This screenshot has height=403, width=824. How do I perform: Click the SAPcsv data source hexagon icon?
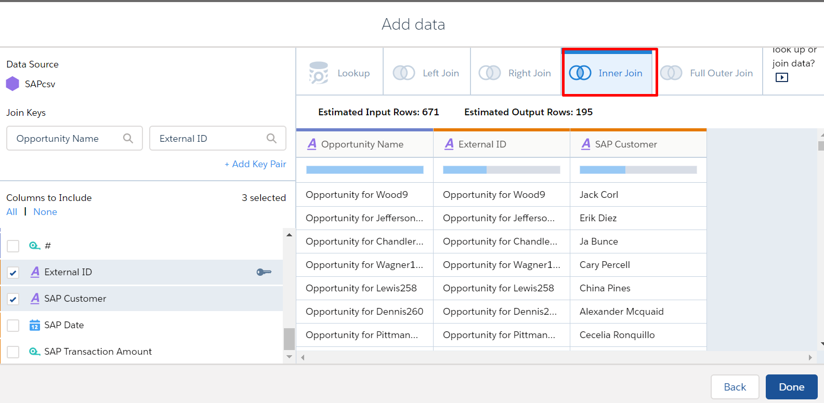point(12,84)
